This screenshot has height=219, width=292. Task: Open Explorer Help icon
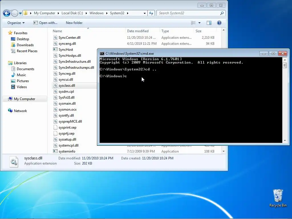coord(219,23)
